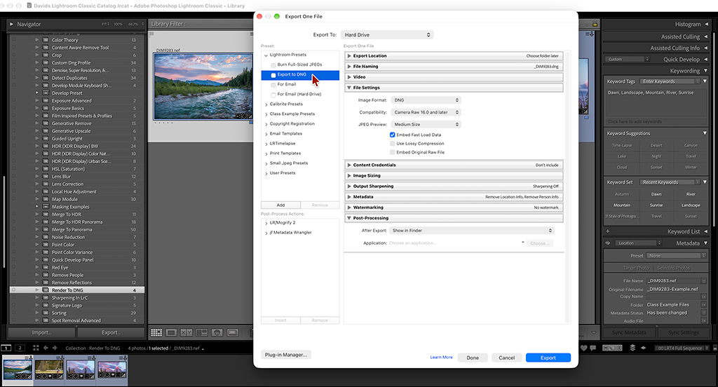The image size is (718, 387).
Task: Click filmstrip filter switch at far right
Action: coord(714,348)
